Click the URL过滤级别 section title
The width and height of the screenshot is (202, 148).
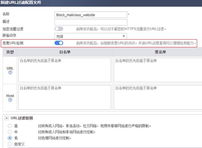point(22,118)
